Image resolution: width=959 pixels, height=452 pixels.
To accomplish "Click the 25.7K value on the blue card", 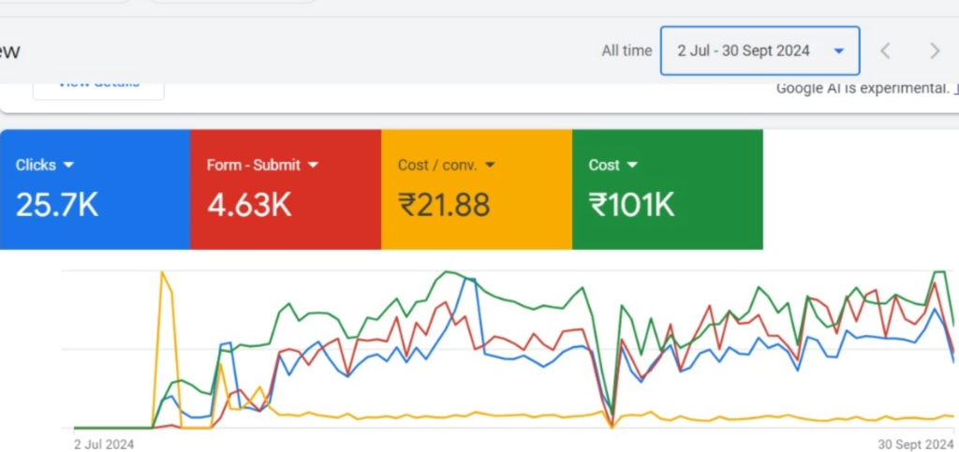I will (57, 205).
